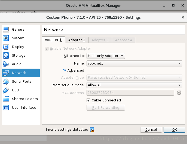Open the Shared Folders settings category
The image size is (187, 144).
tap(21, 99)
